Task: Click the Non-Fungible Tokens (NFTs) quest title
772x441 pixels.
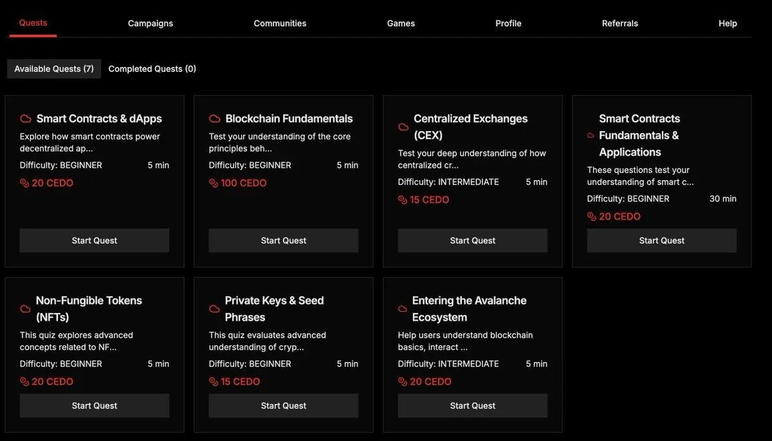Action: (89, 309)
